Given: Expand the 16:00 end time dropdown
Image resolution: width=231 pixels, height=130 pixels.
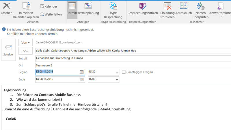Looking at the screenshot, I should click(117, 79).
